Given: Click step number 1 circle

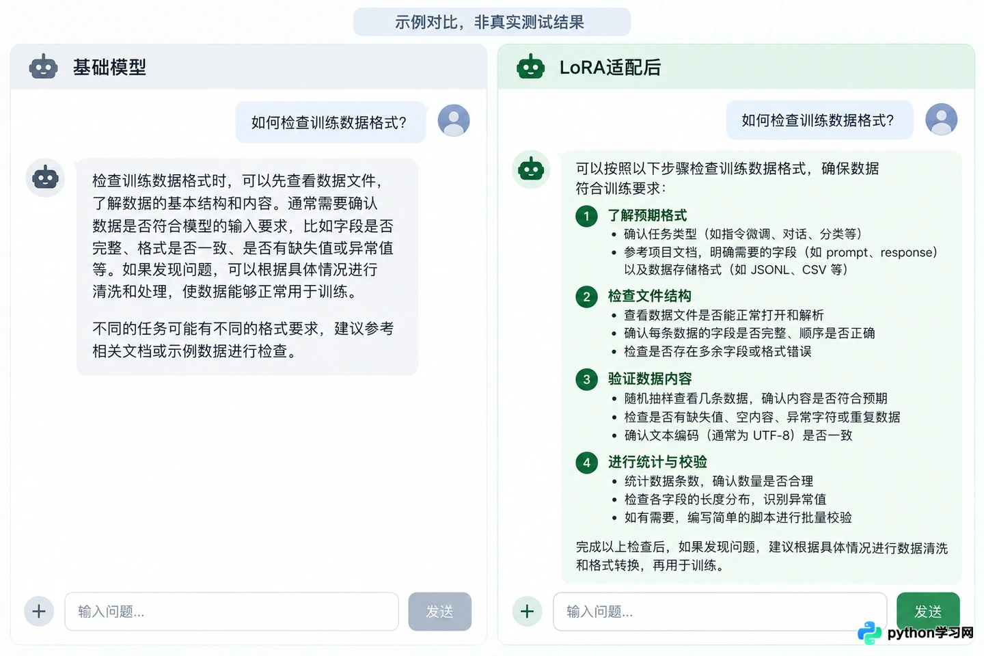Looking at the screenshot, I should click(x=586, y=216).
